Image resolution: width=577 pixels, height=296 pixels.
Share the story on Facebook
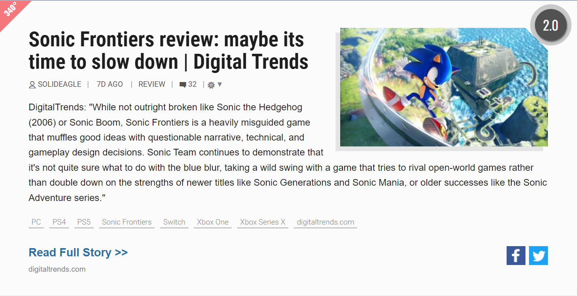click(x=516, y=256)
